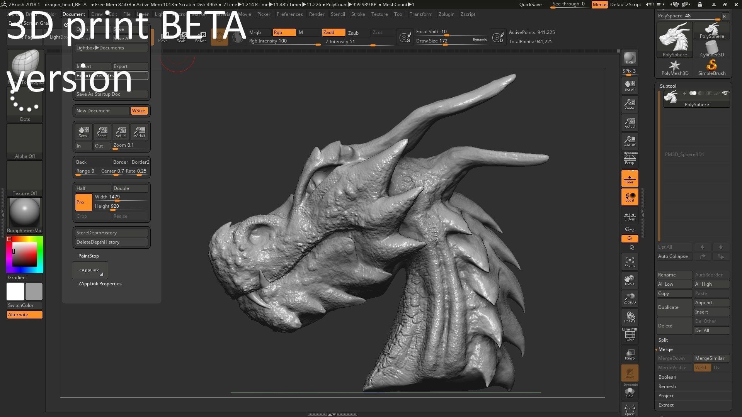
Task: Select the Cylinder3D tool thumbnail
Action: point(712,49)
